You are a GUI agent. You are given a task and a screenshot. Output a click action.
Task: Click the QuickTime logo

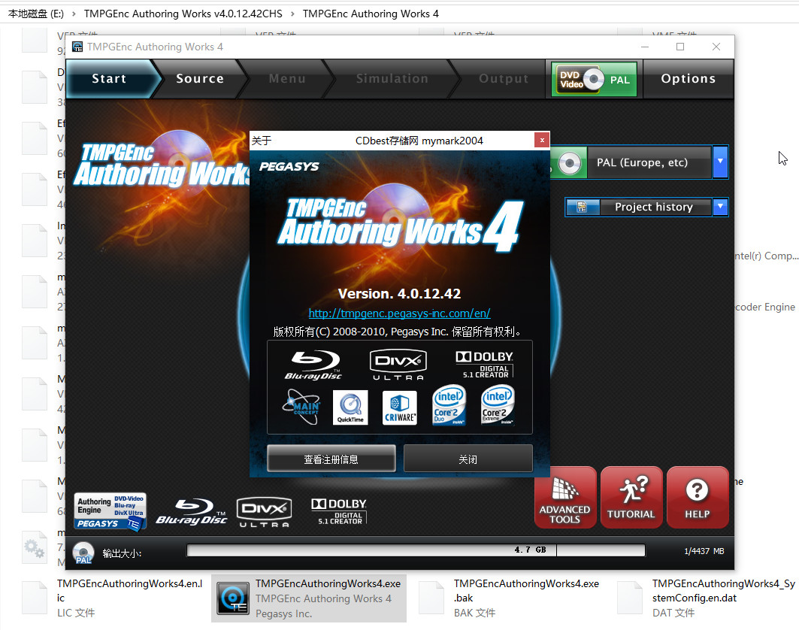tap(350, 407)
